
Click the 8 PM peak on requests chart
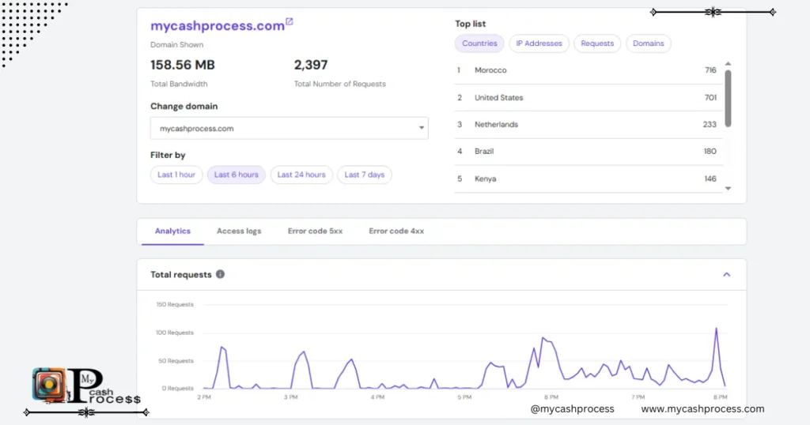[716, 328]
